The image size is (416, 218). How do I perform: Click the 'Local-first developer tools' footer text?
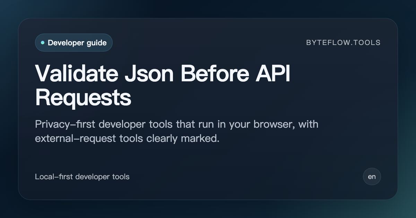coord(82,176)
